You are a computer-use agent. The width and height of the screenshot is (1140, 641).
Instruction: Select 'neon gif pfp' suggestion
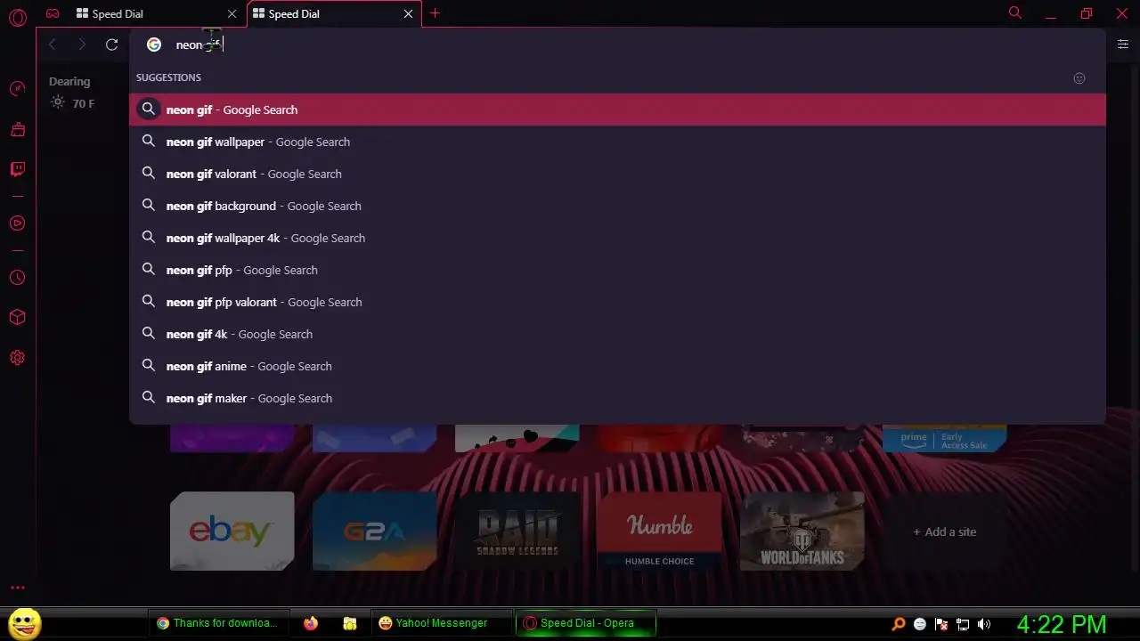pyautogui.click(x=617, y=270)
